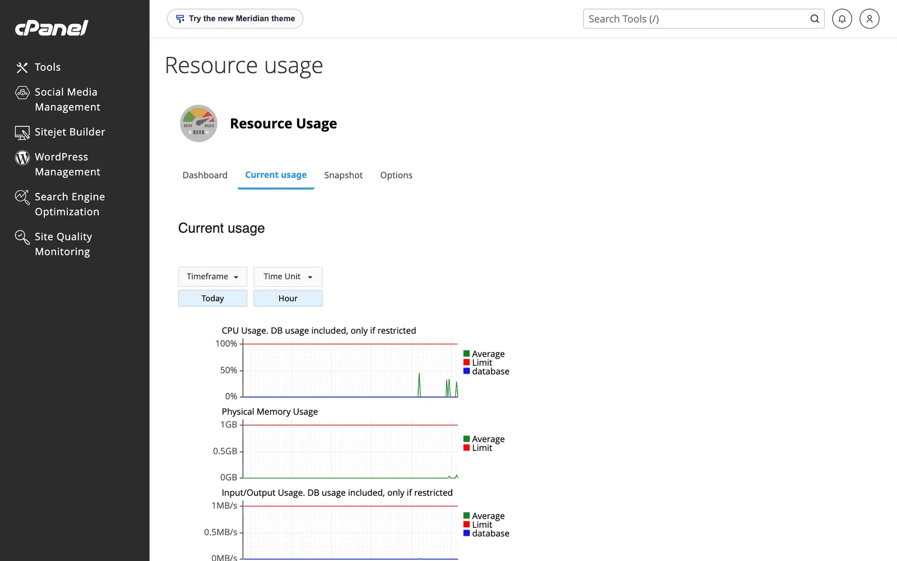Open Sitejet Builder link in sidebar
The height and width of the screenshot is (561, 897).
point(70,132)
